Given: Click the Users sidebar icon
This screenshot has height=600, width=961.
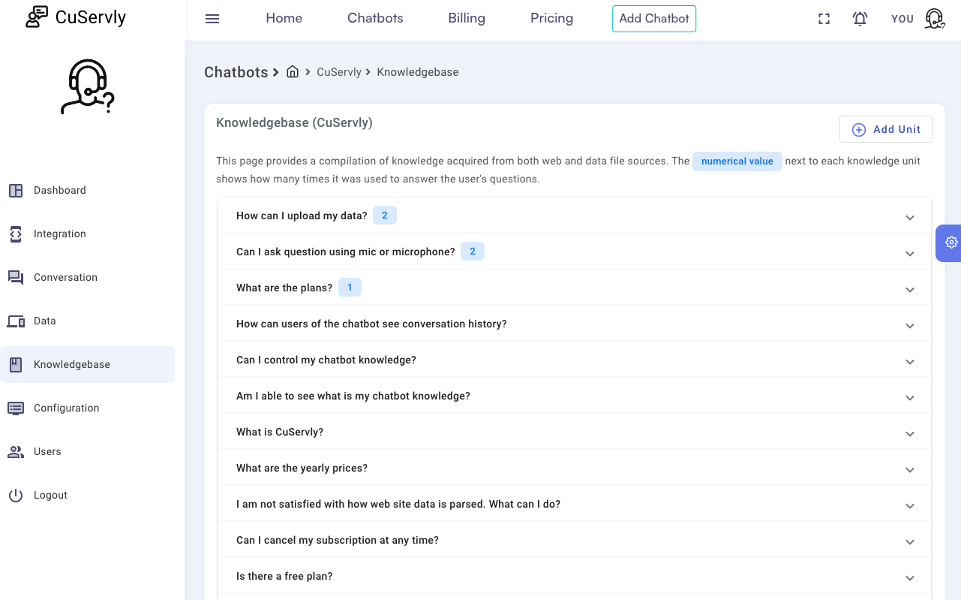Looking at the screenshot, I should click(16, 452).
